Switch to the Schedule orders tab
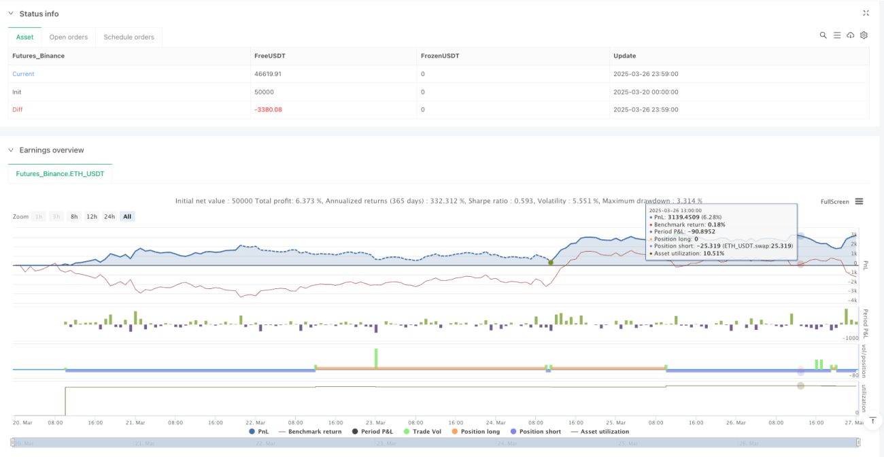This screenshot has height=457, width=884. coord(129,37)
